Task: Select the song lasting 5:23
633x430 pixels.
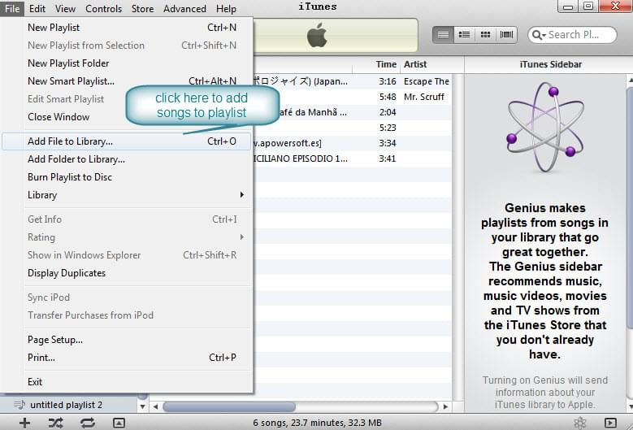Action: [x=353, y=128]
